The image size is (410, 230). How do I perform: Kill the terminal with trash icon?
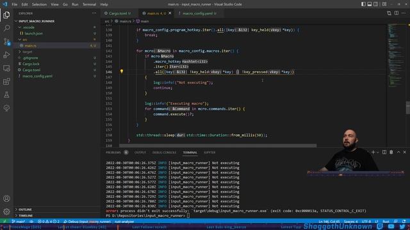391,152
